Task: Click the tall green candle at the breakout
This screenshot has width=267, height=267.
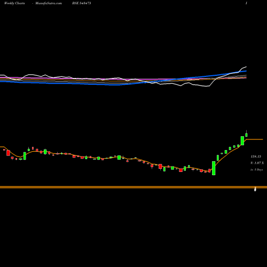Action: (x=214, y=168)
